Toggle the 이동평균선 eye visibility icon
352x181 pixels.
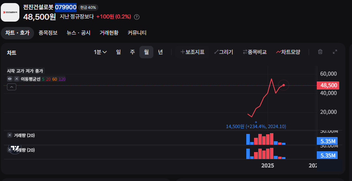(x=10, y=79)
